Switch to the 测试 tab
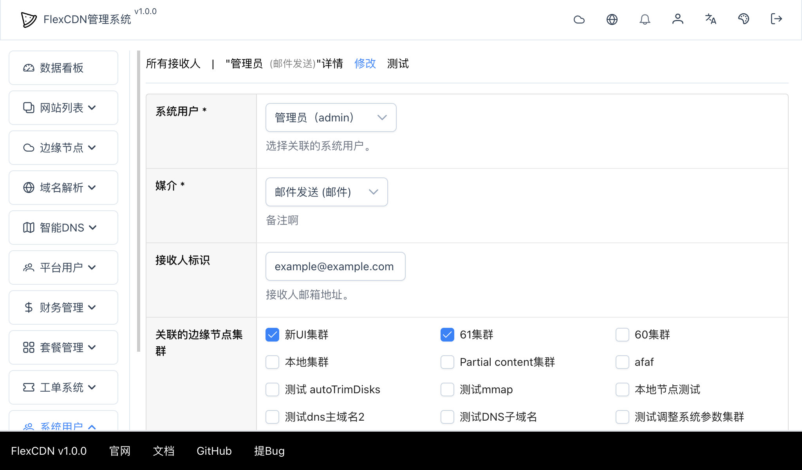 tap(398, 63)
